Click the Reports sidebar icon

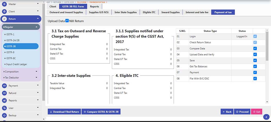pos(4,100)
